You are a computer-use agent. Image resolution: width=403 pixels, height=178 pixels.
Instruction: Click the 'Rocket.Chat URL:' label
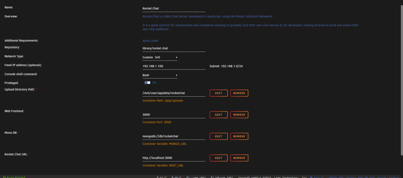tap(16, 154)
